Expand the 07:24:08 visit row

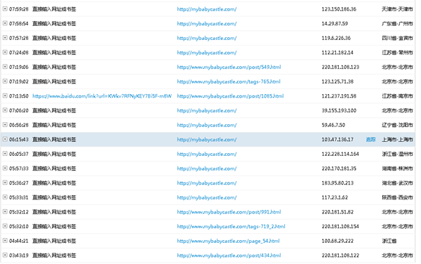5,53
